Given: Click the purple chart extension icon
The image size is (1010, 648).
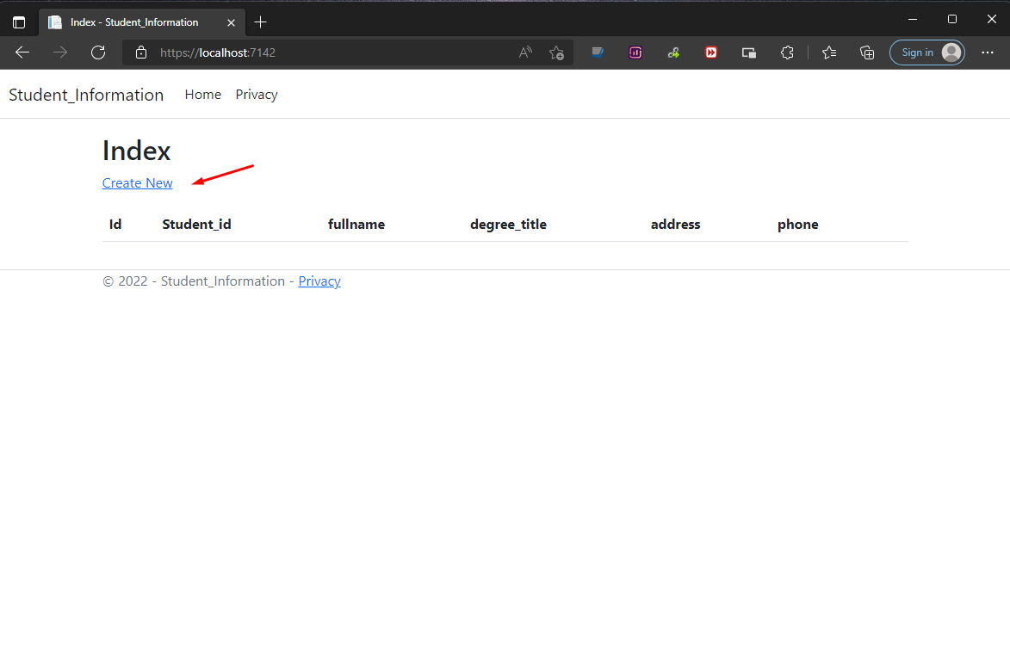Looking at the screenshot, I should (635, 52).
